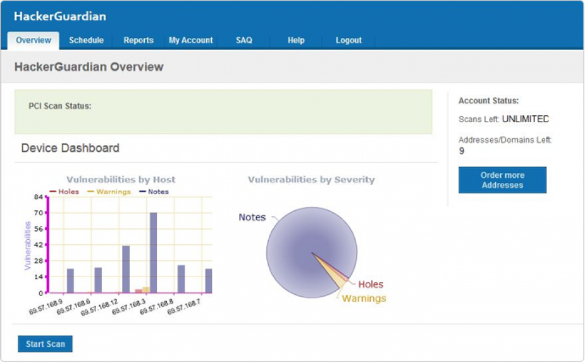Click the Notes bar for 69.57.168.6
585x362 pixels.
(x=98, y=280)
